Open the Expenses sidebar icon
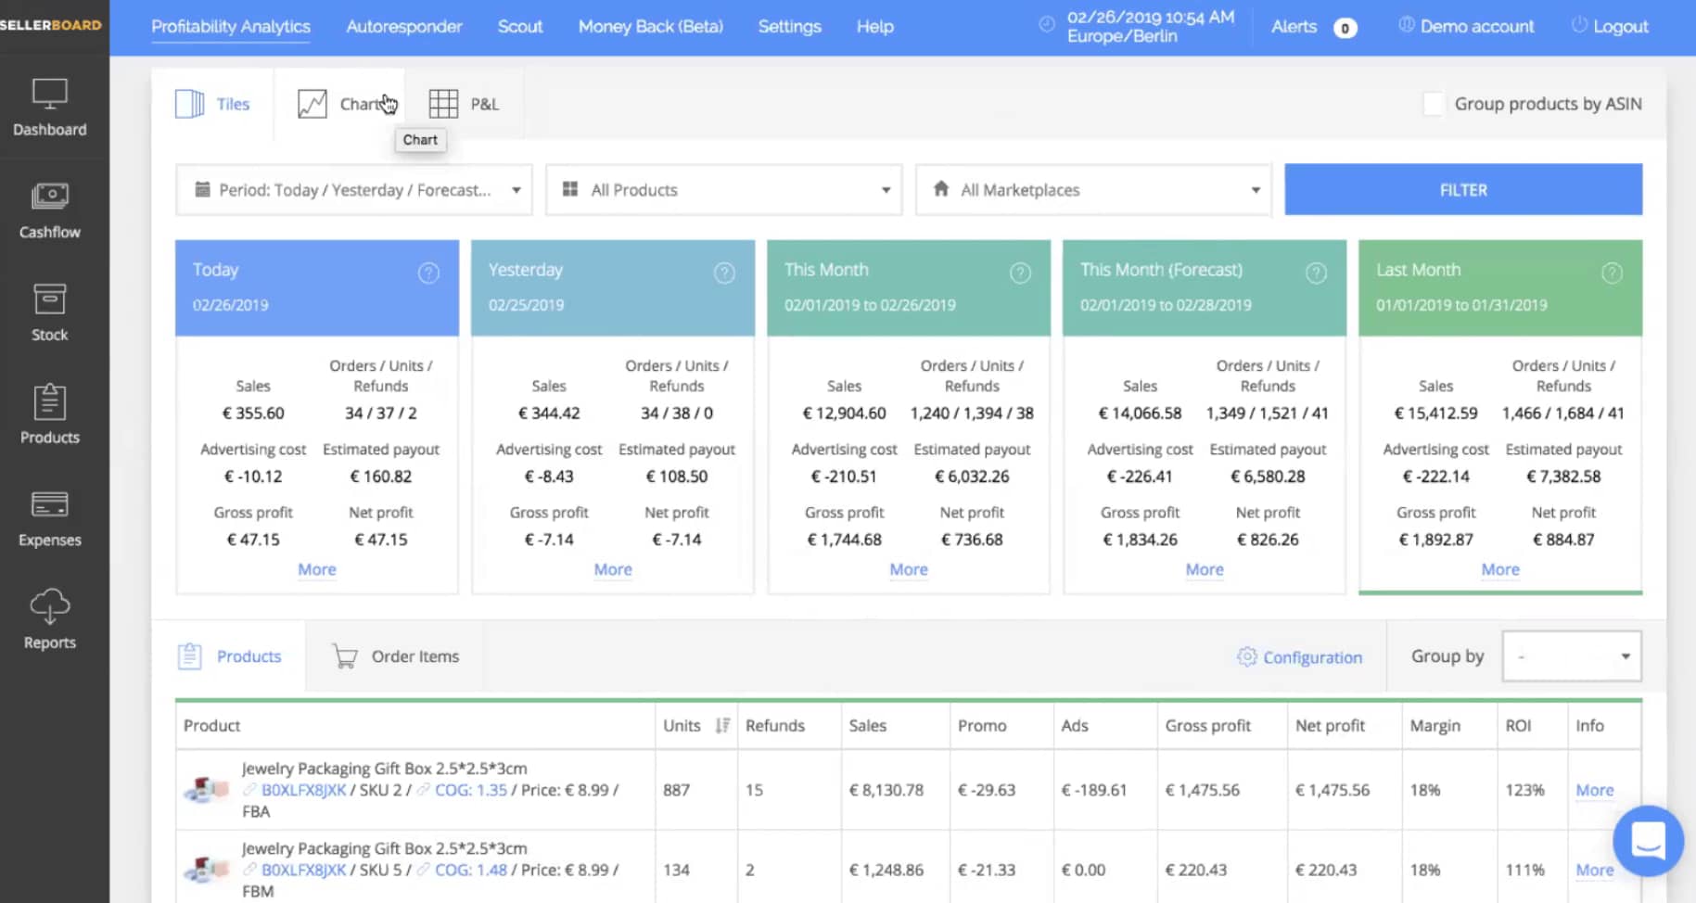The height and width of the screenshot is (903, 1696). coord(50,504)
